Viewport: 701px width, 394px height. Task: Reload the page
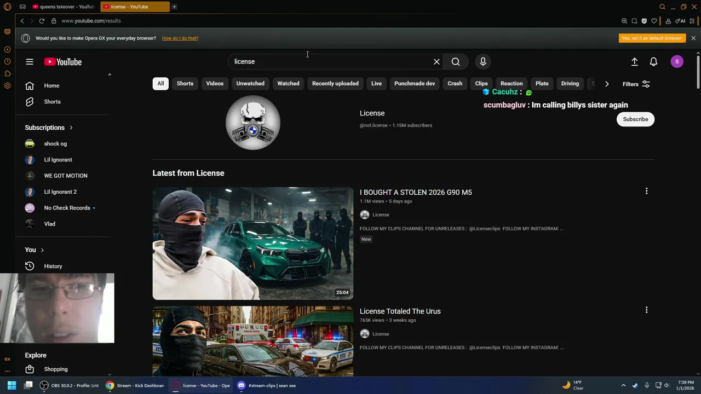[42, 21]
